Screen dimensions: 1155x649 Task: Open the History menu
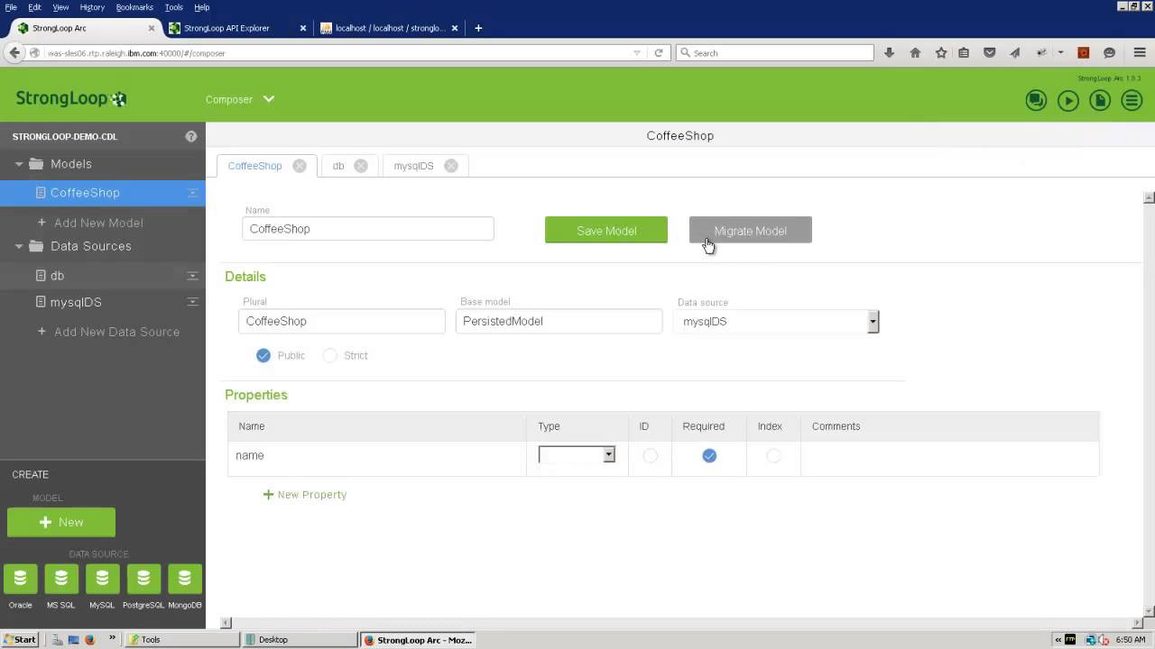(x=92, y=7)
